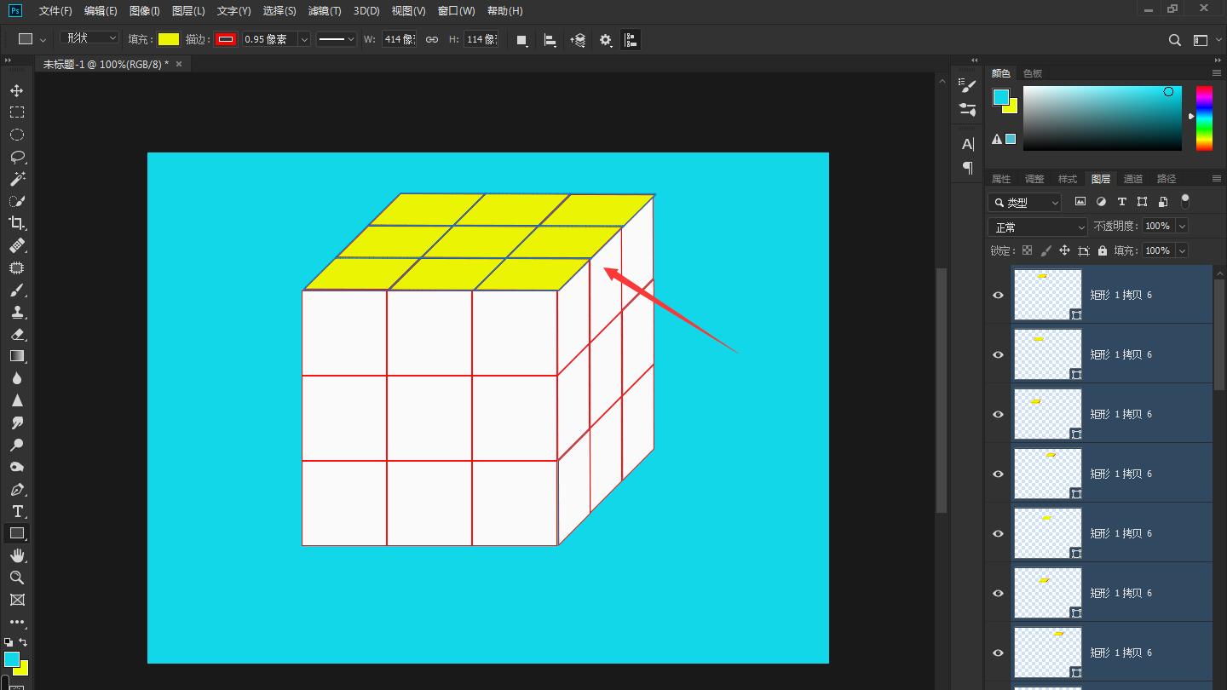Select the Hand tool
Image resolution: width=1227 pixels, height=690 pixels.
coord(17,555)
